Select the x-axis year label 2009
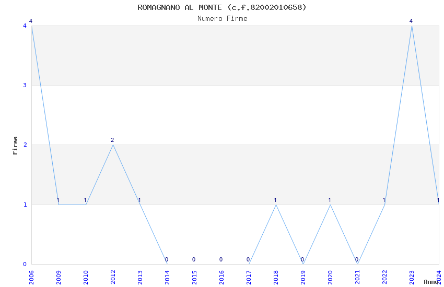Viewport: 444px width, 287px height. pyautogui.click(x=59, y=278)
